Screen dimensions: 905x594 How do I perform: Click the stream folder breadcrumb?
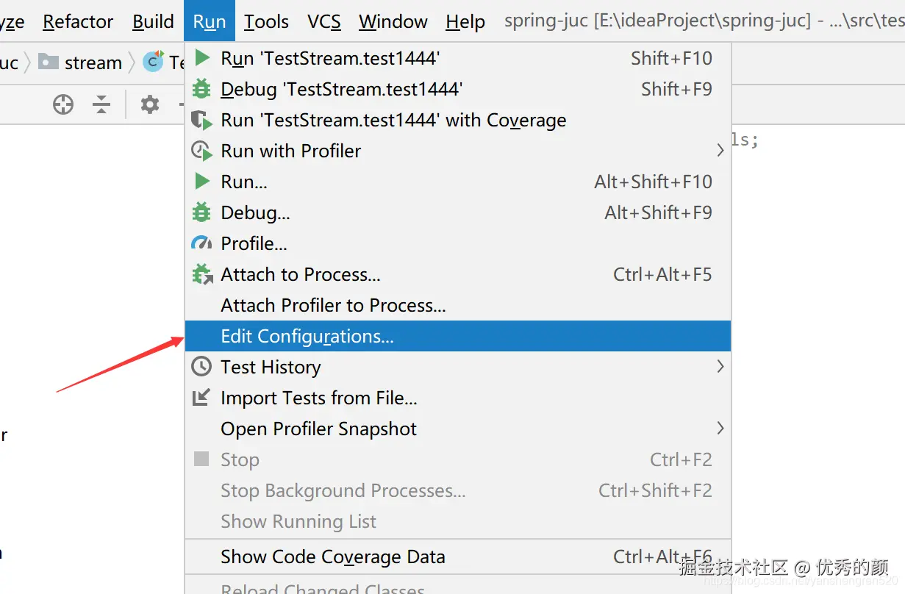pos(92,62)
